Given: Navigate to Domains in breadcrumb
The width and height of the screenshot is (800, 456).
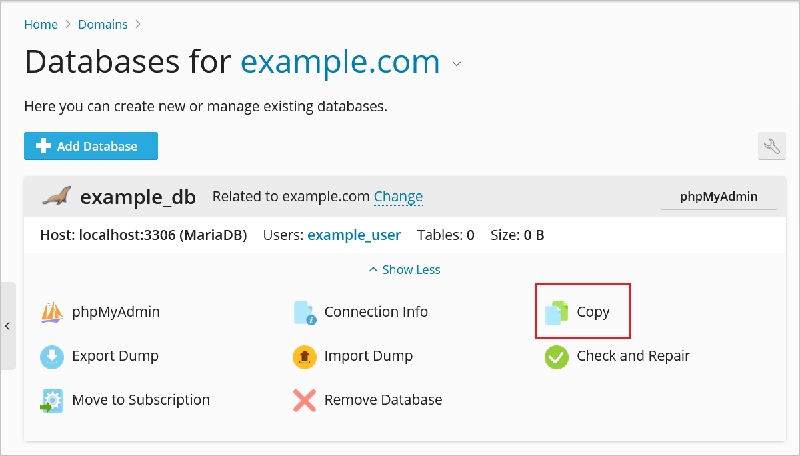Looking at the screenshot, I should tap(103, 25).
